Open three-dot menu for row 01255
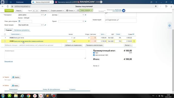 134,41
